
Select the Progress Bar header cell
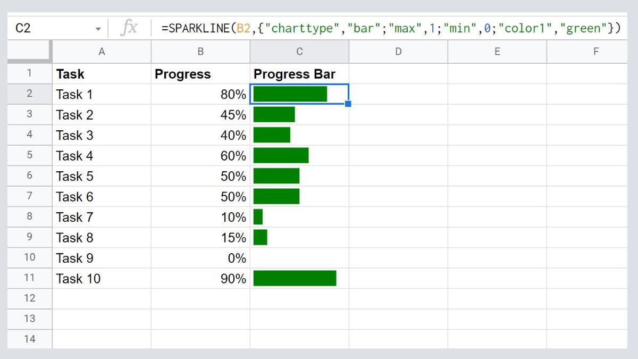(299, 74)
